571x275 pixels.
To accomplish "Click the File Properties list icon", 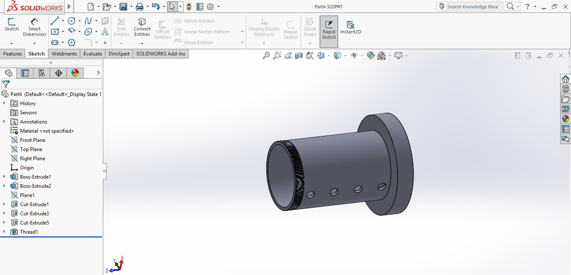I will point(200,7).
